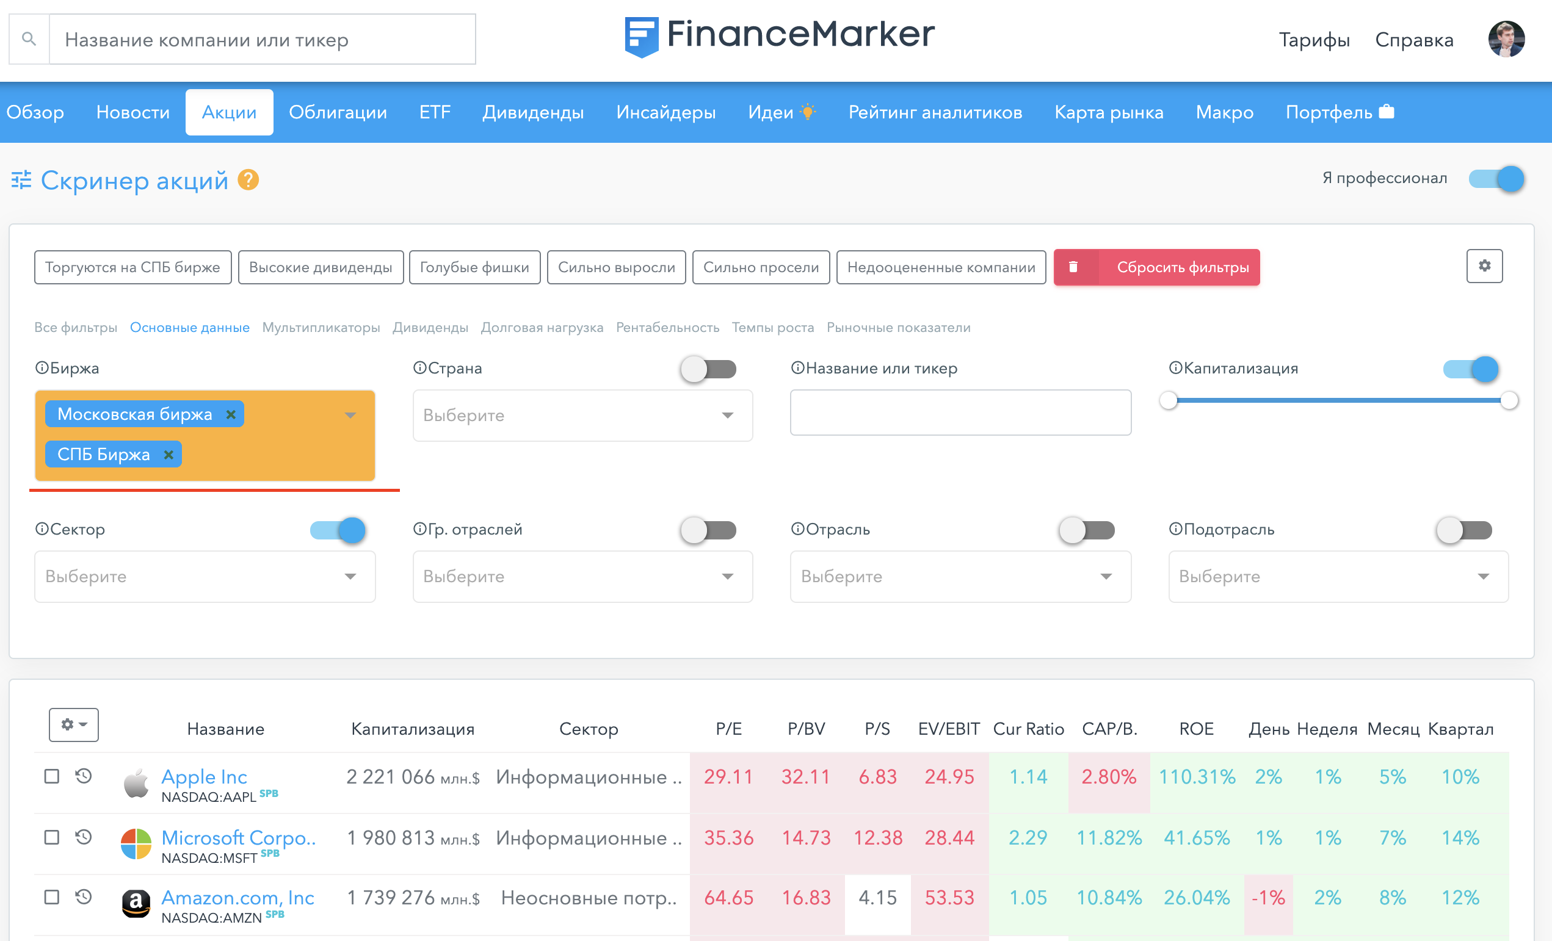Check the Apple Inc row checkbox

[x=52, y=776]
